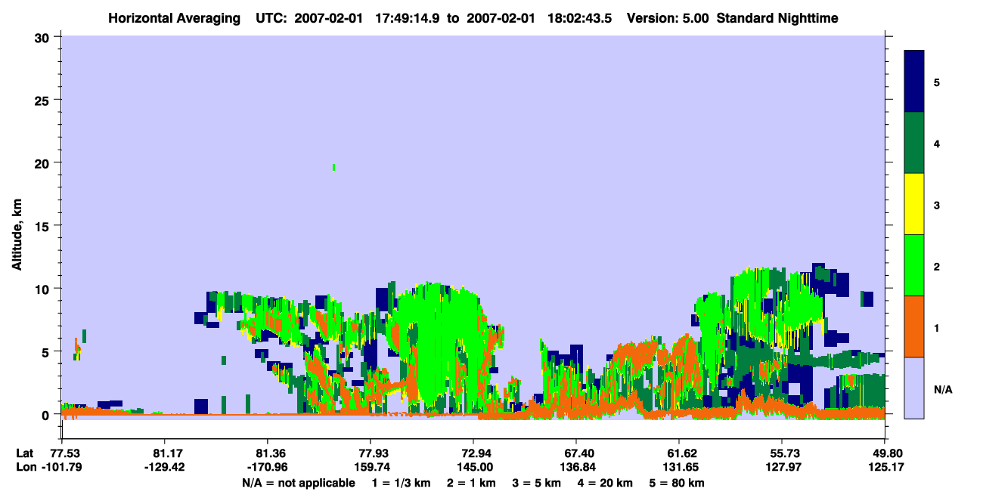The image size is (983, 504).
Task: Click the lavender N/A colorbar segment
Action: coord(914,388)
